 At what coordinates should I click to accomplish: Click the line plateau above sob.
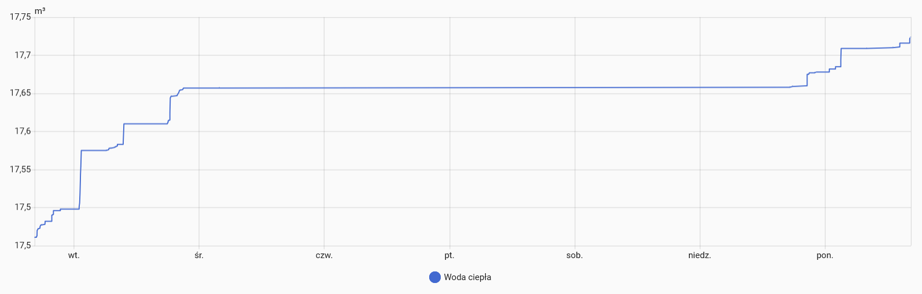(x=574, y=88)
